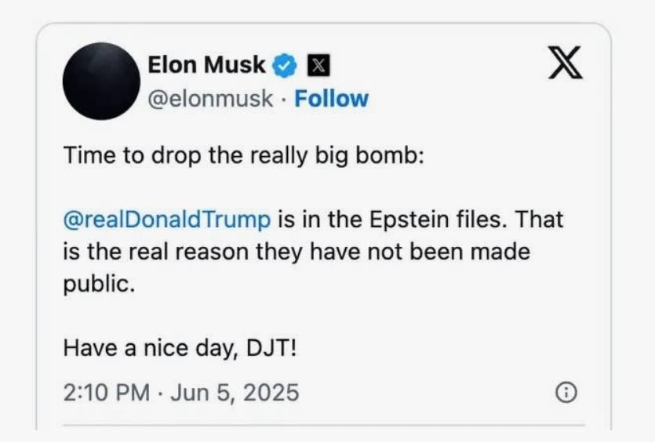Screen dimensions: 655x442
Task: Click the words 'made' in tweet body
Action: point(500,252)
